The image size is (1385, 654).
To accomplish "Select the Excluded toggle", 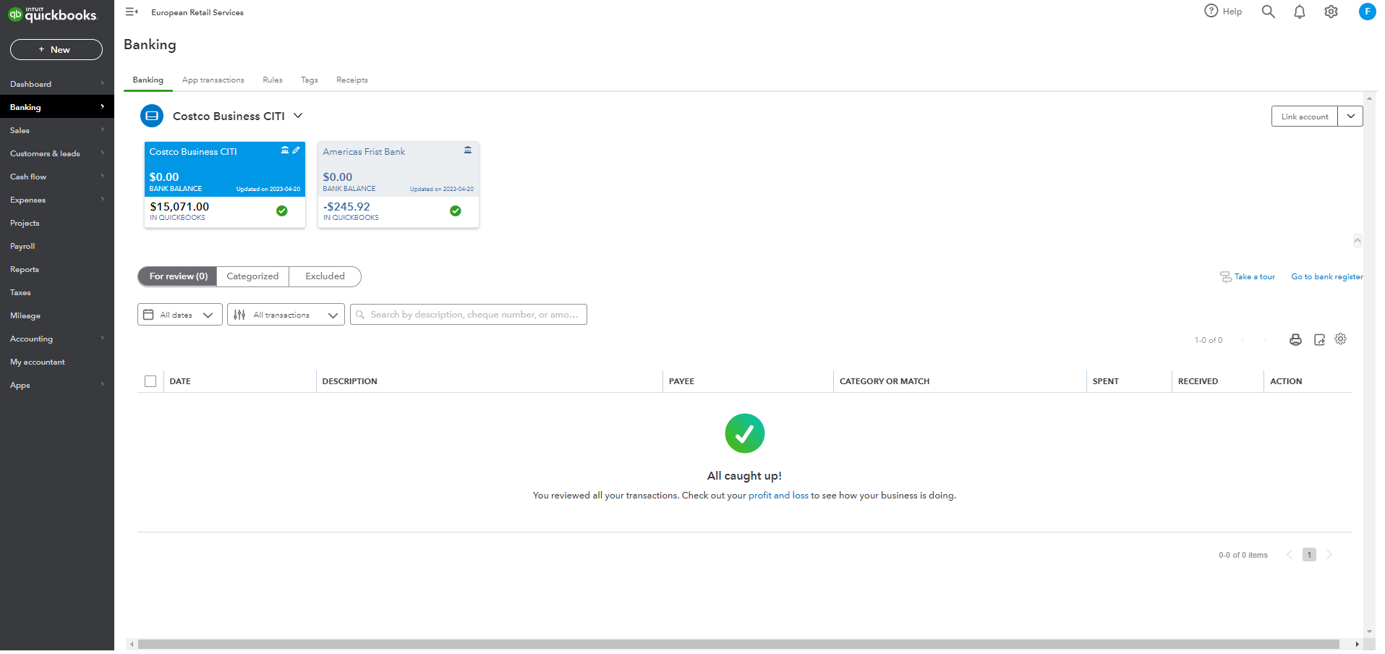I will point(325,276).
